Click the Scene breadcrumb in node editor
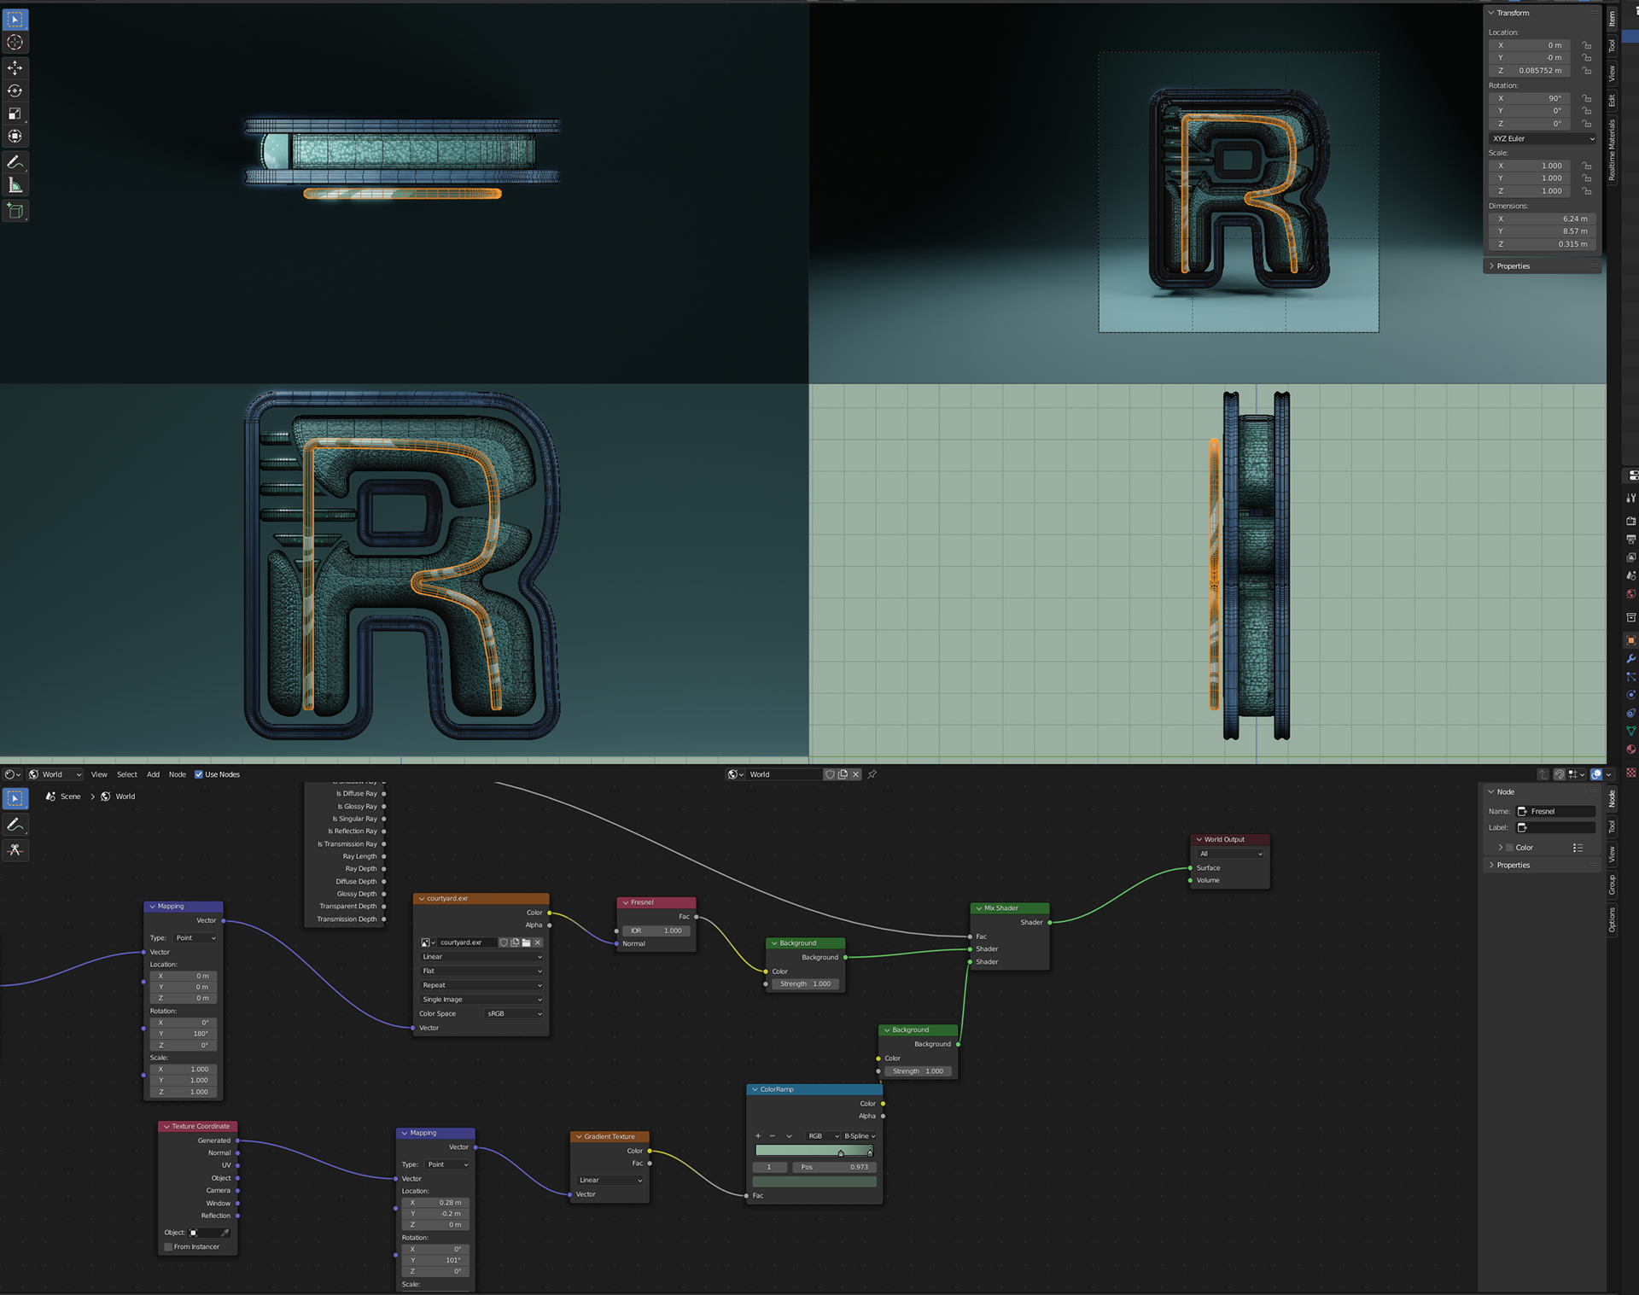1639x1295 pixels. click(70, 796)
